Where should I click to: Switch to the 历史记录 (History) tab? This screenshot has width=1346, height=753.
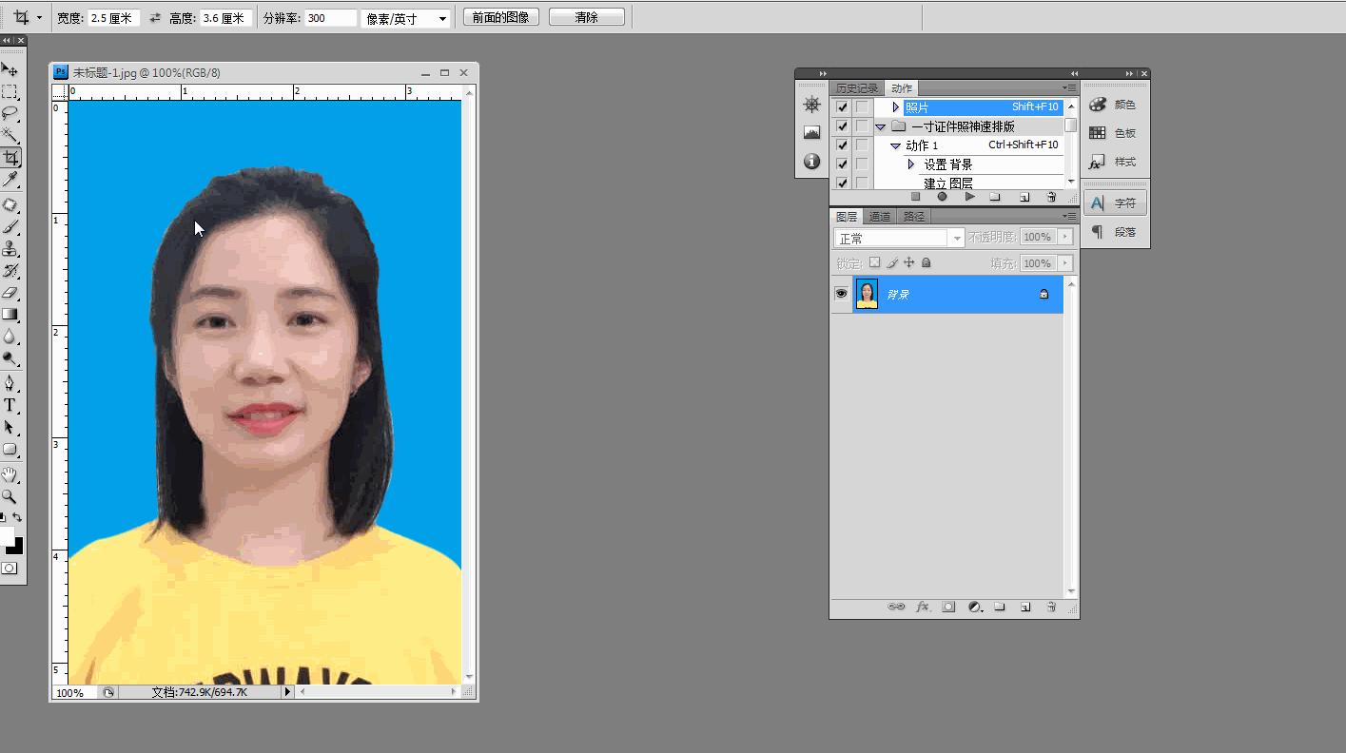tap(859, 87)
